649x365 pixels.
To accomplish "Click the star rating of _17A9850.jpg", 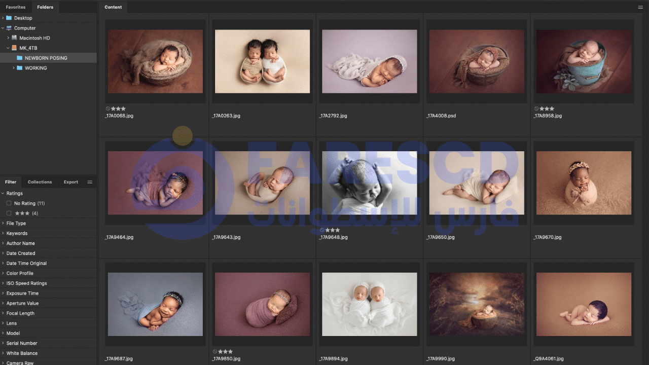I will click(225, 351).
